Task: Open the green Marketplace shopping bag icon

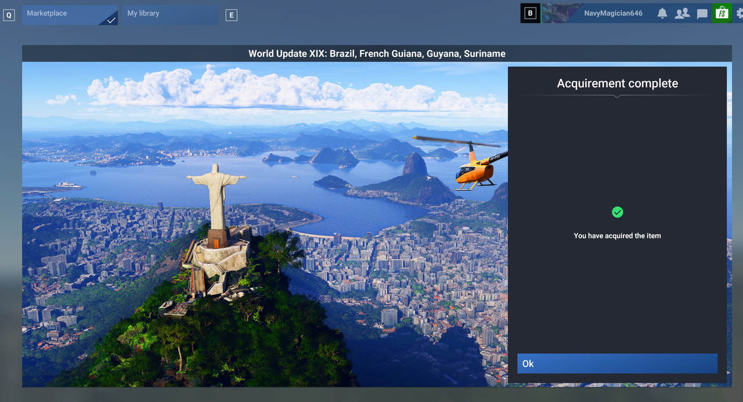Action: point(722,13)
